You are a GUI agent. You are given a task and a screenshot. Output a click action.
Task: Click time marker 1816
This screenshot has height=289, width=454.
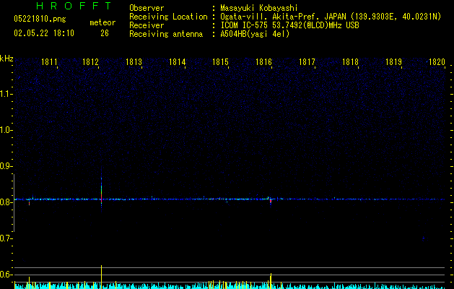point(263,62)
